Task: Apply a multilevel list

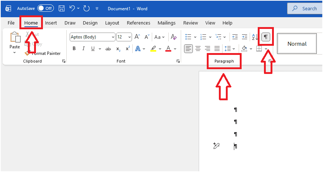Action: tap(219, 37)
